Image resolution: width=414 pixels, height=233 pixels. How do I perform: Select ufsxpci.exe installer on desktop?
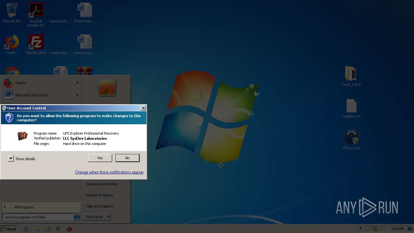click(x=351, y=140)
